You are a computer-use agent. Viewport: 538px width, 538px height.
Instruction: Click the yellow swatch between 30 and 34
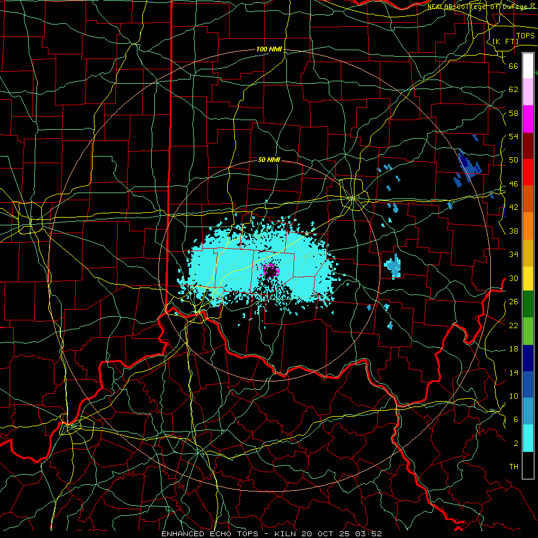pos(528,279)
